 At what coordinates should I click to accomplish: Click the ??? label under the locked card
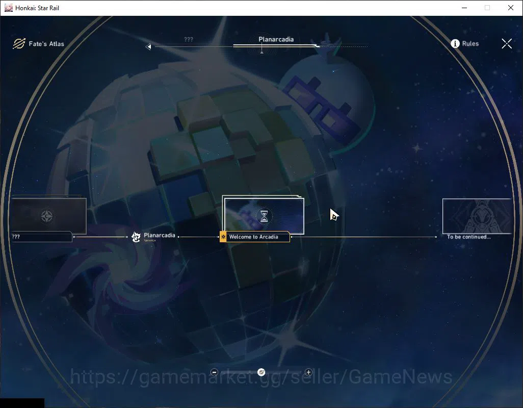pos(16,237)
